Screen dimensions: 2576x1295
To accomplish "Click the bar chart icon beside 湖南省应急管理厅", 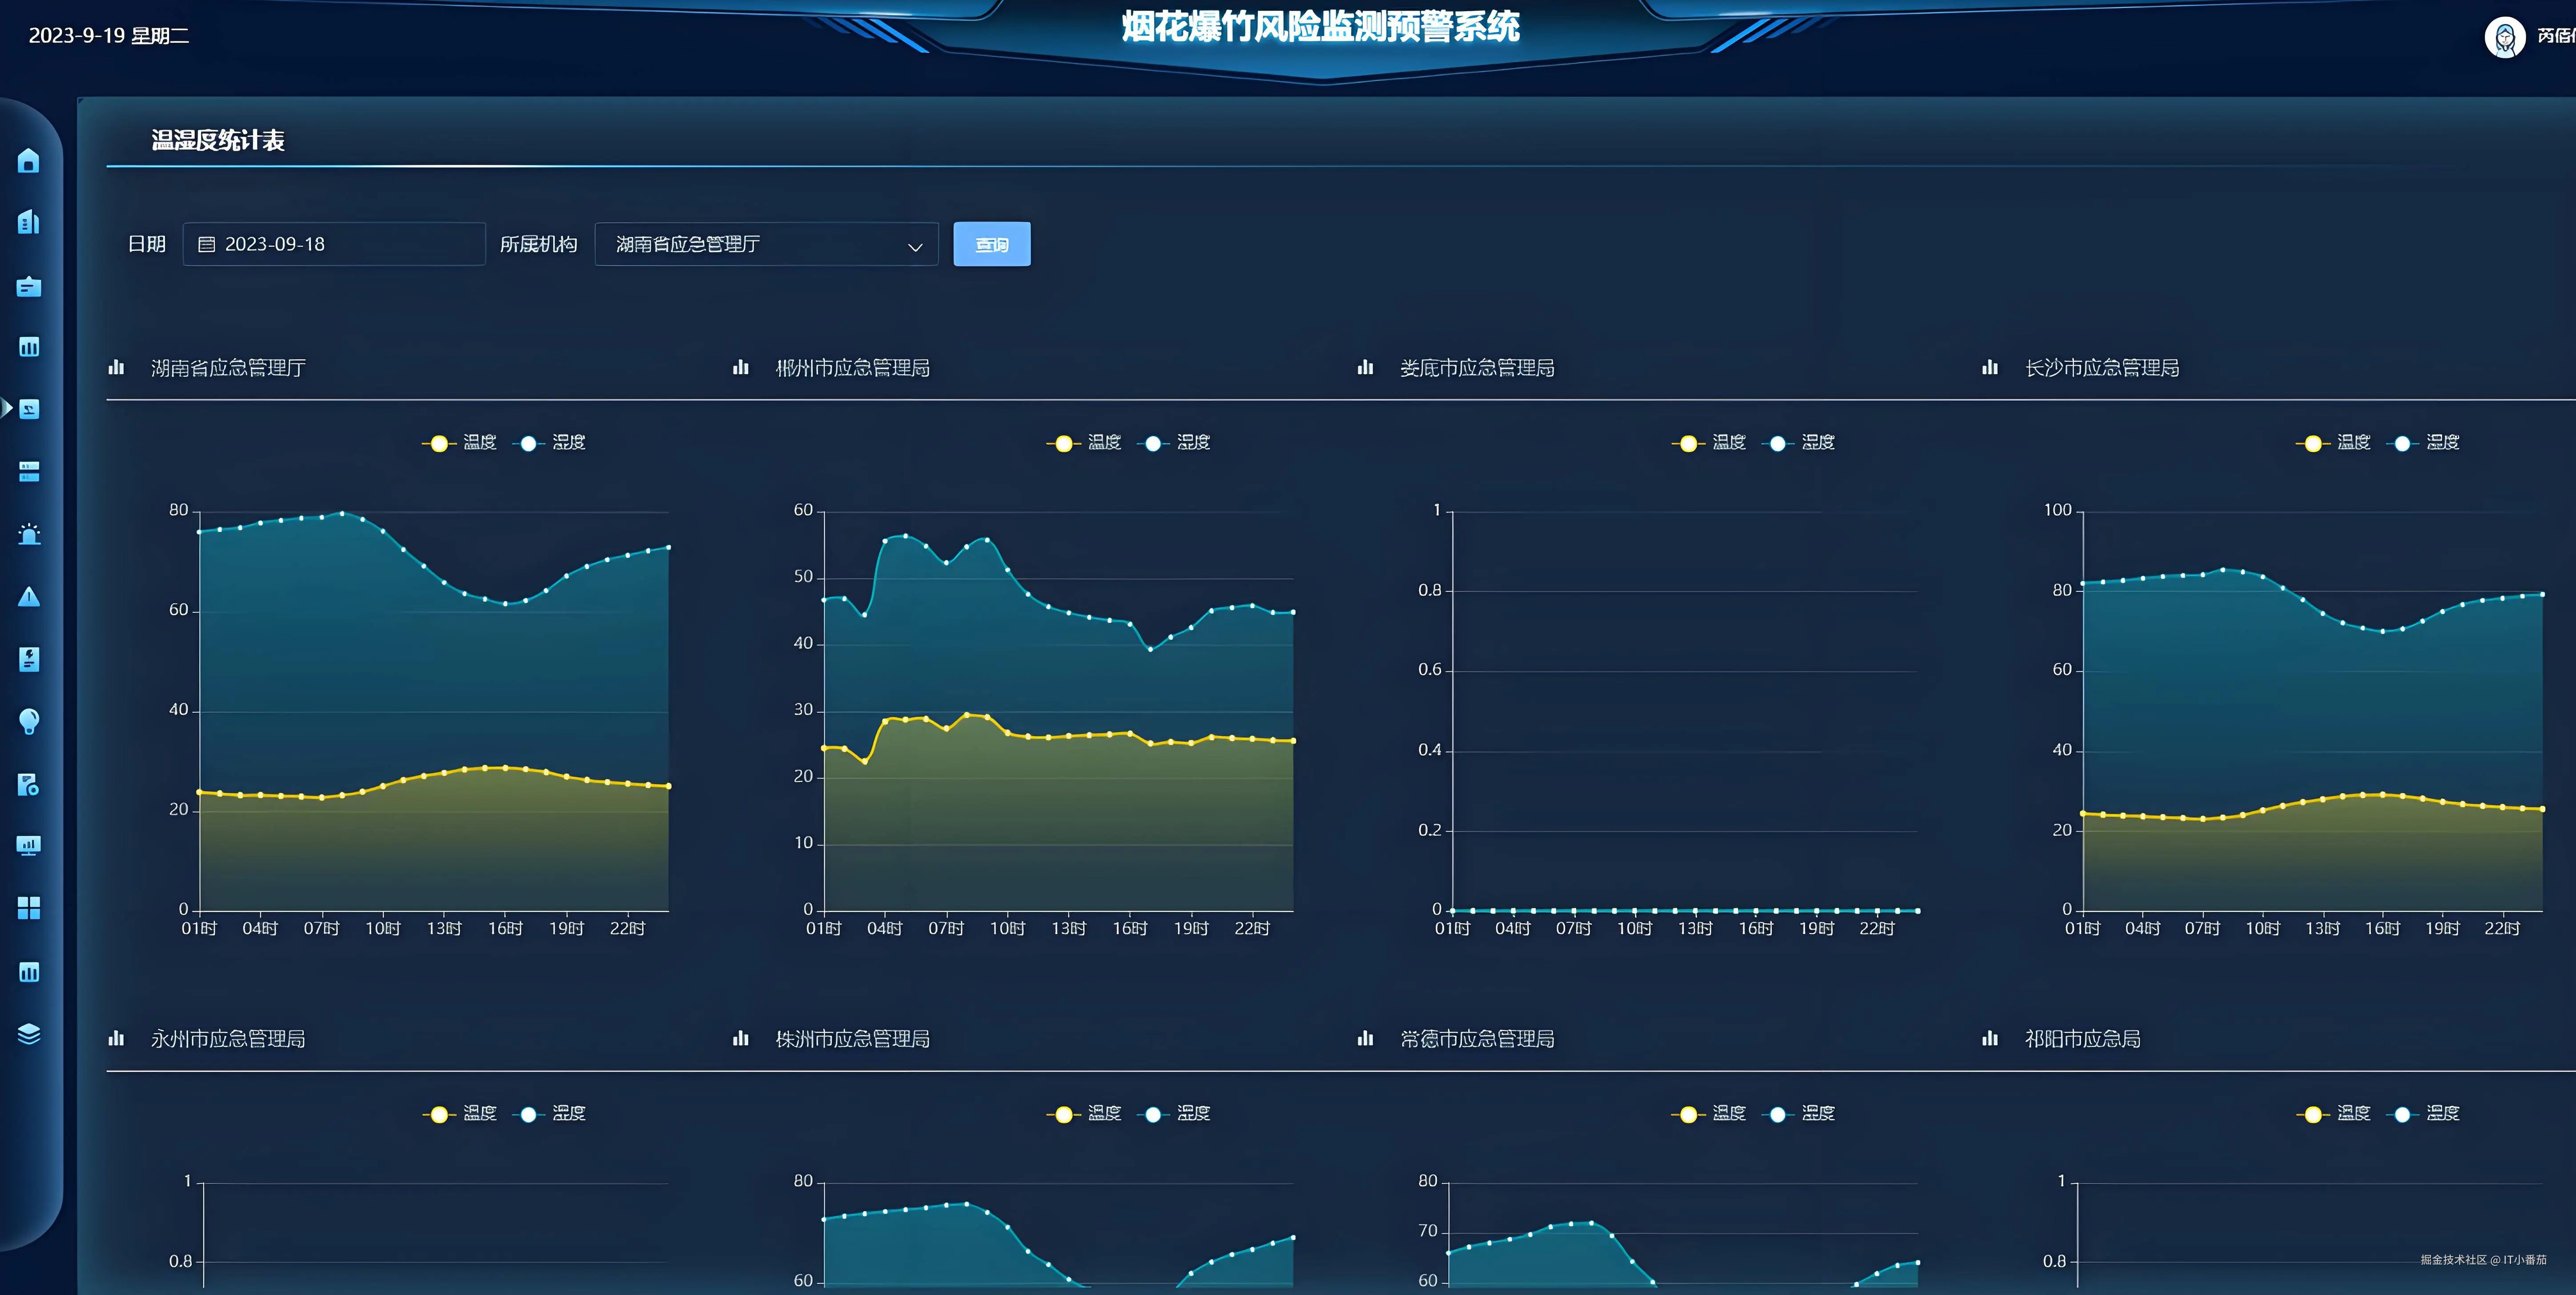I will point(116,367).
